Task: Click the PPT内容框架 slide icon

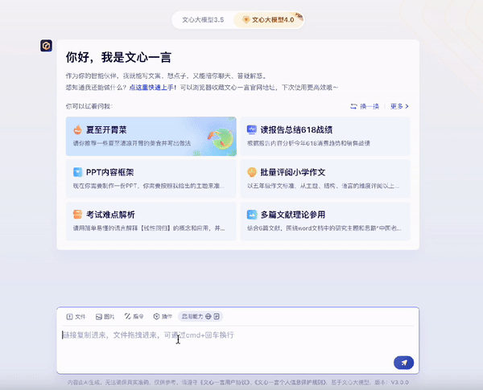Action: click(77, 172)
